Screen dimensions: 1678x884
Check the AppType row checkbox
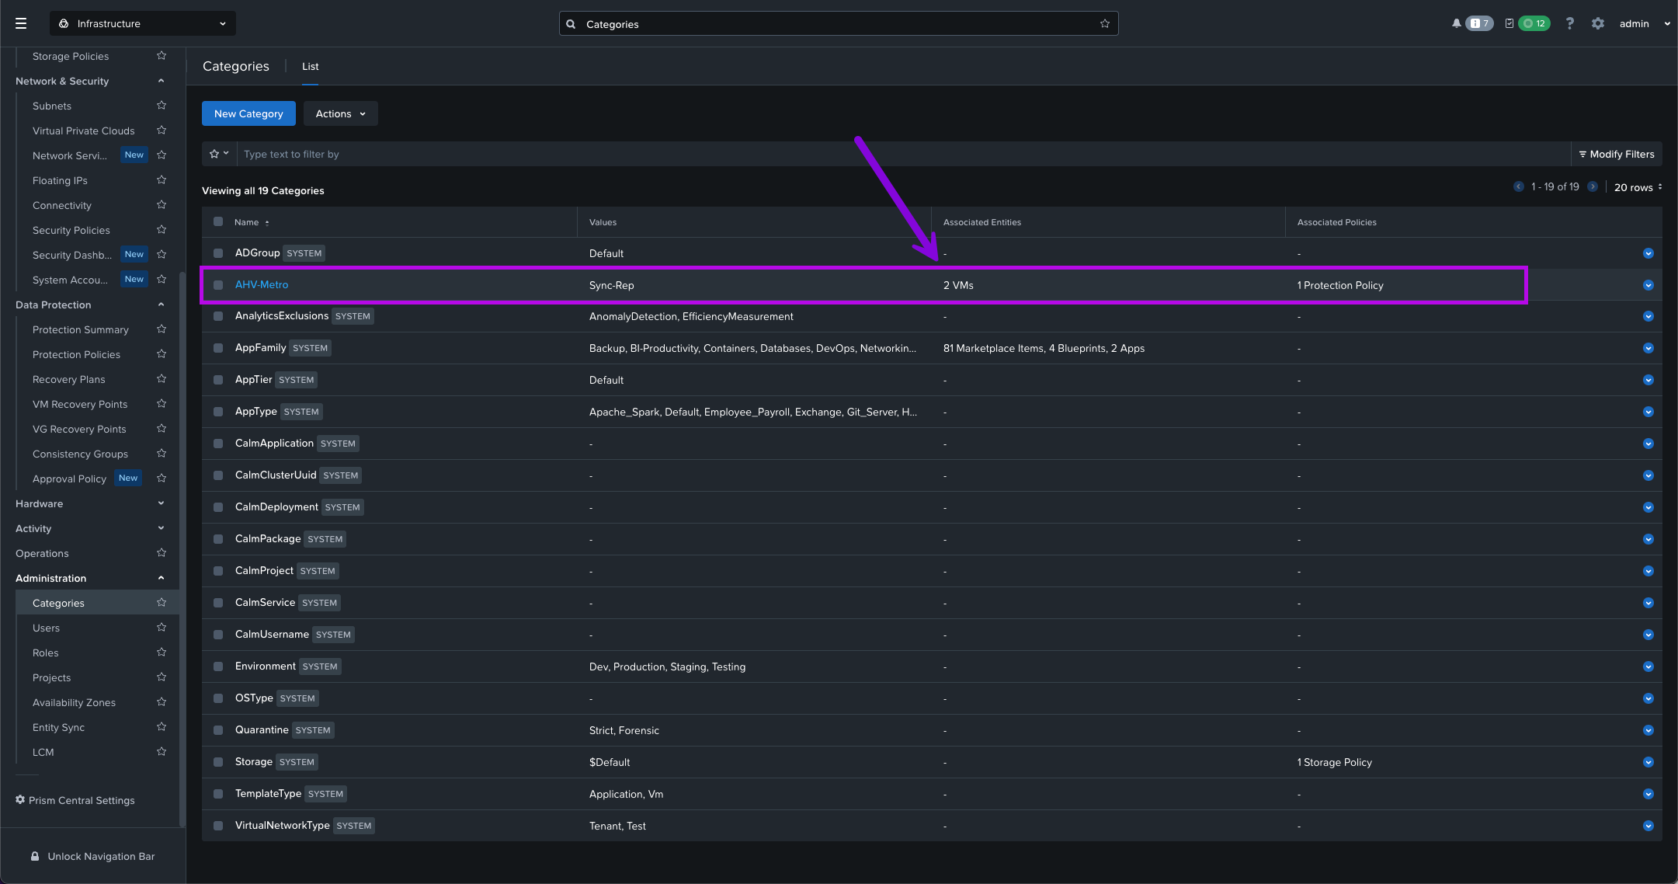coord(218,412)
